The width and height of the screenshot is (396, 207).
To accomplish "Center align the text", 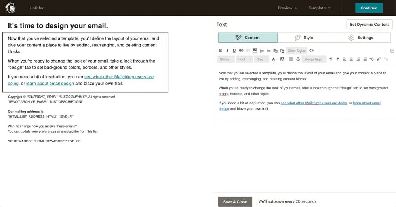I will (351, 59).
